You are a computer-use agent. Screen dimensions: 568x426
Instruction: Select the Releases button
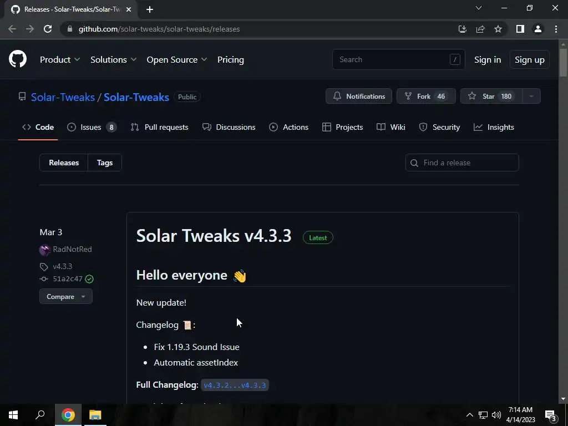pyautogui.click(x=64, y=163)
